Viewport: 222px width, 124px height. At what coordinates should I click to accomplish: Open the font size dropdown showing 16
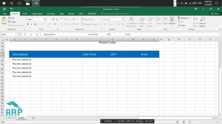pyautogui.click(x=50, y=19)
